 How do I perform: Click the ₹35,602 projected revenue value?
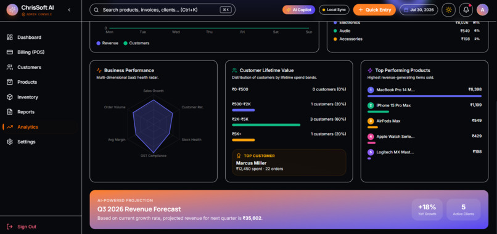(252, 218)
